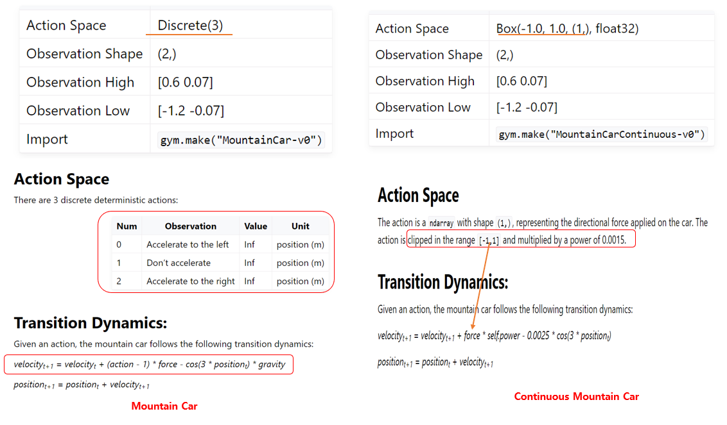Click 'Observation Low' label in MountainCar-v0 table
The height and width of the screenshot is (425, 727).
tap(78, 111)
